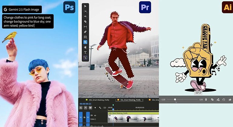Click the thumbs up feedback button
The image size is (233, 127).
click(x=230, y=99)
